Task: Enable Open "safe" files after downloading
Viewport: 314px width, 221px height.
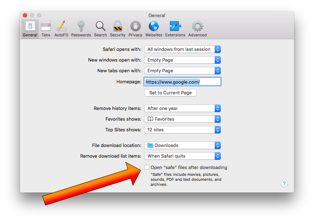Action: (147, 167)
